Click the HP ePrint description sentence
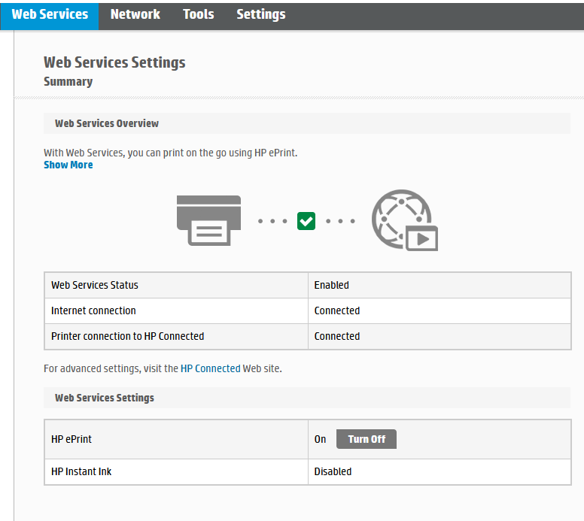Viewport: 584px width, 521px height. coord(171,153)
